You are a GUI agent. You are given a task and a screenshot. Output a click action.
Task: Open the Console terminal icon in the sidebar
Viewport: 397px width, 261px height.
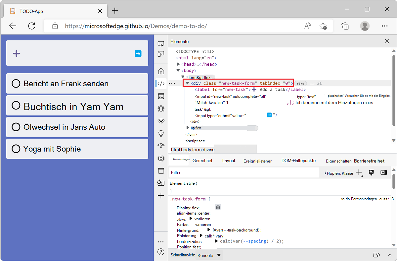coord(161,96)
